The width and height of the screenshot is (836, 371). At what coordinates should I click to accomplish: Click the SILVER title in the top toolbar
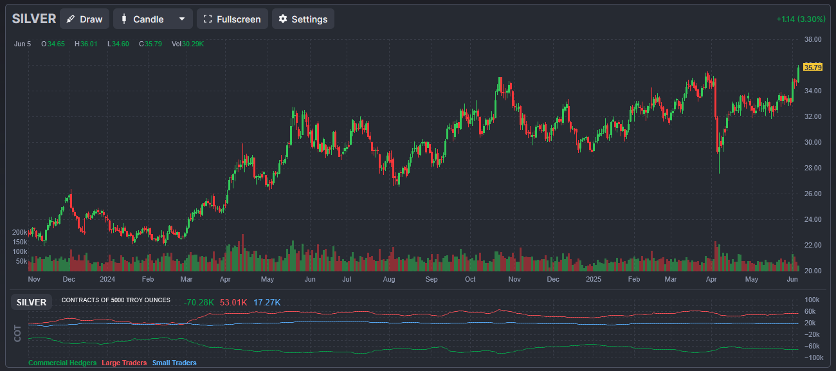tap(34, 19)
